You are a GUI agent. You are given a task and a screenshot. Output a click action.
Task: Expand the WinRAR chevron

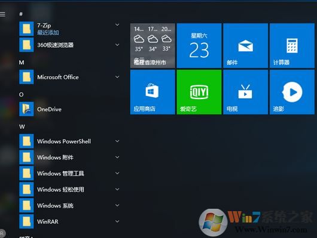coord(117,221)
